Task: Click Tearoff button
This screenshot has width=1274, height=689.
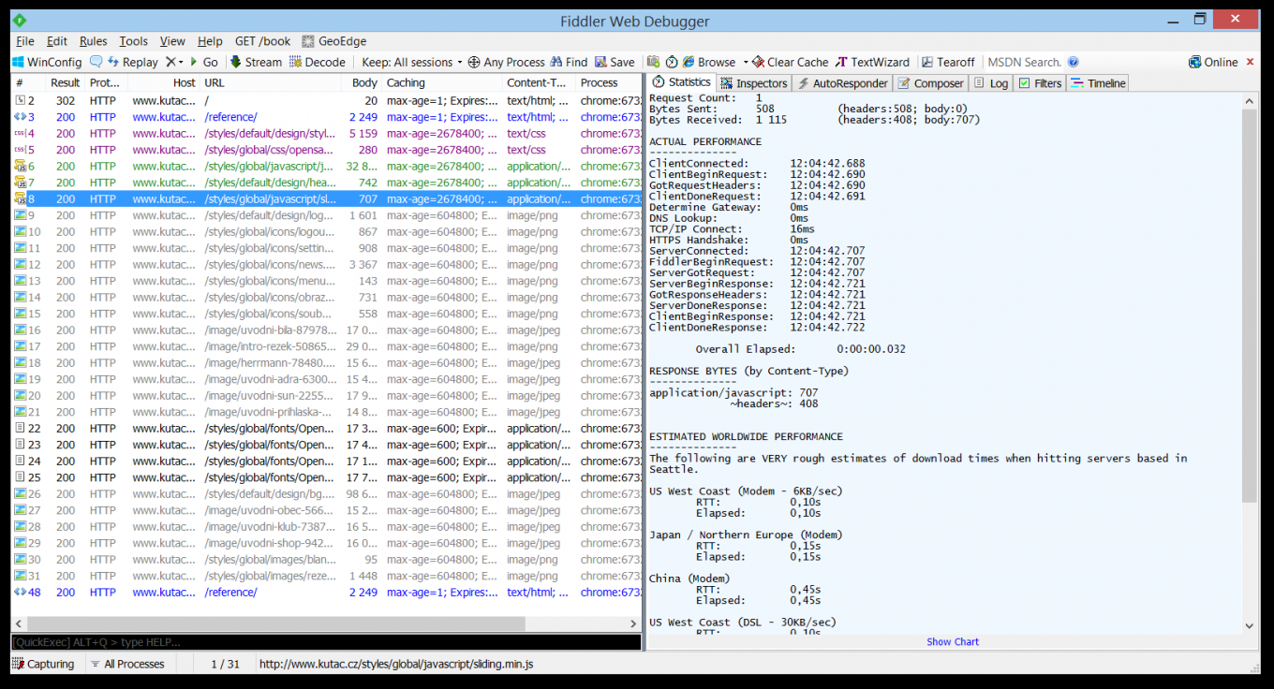Action: tap(948, 62)
